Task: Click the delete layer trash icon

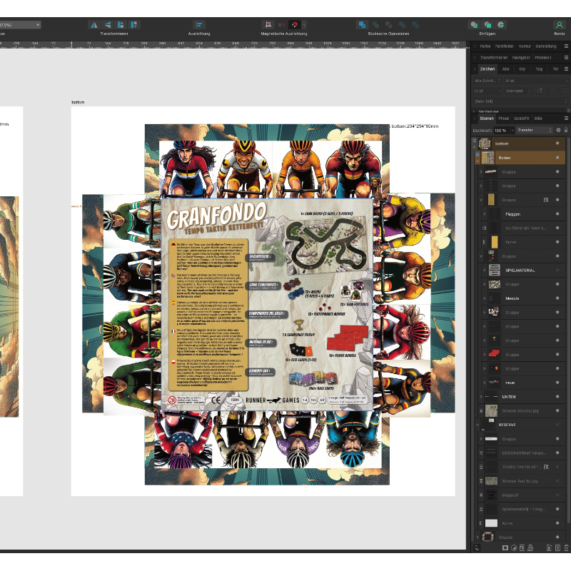Action: pos(566,547)
